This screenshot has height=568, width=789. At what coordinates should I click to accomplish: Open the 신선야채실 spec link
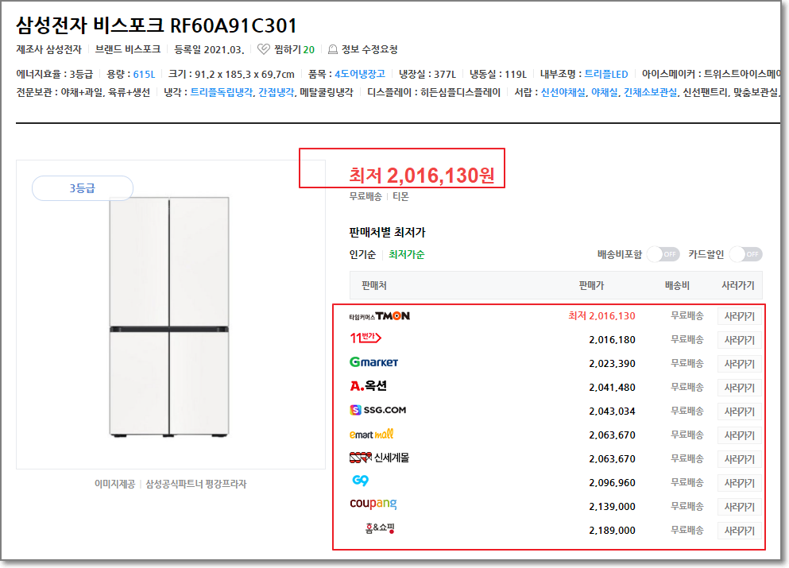(563, 93)
